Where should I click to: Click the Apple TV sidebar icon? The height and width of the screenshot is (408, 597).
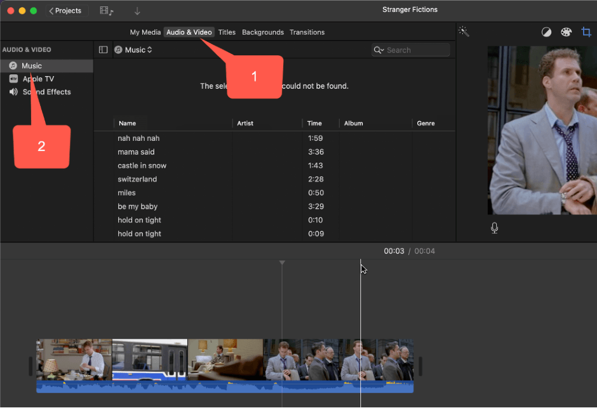[x=13, y=79]
